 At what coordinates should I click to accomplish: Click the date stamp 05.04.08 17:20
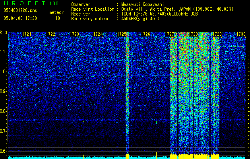(x=20, y=18)
